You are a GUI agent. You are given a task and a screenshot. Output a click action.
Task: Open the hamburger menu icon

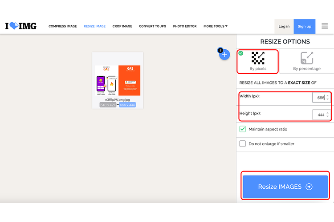325,26
